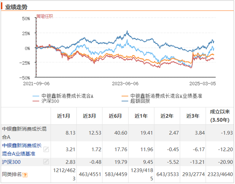Image resolution: width=235 pixels, height=184 pixels.
Task: Click the 8.13 near-1-month fund value
Action: pyautogui.click(x=70, y=133)
